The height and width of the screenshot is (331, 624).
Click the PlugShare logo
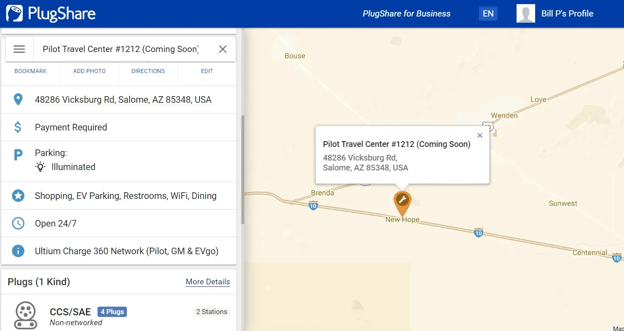coord(51,14)
